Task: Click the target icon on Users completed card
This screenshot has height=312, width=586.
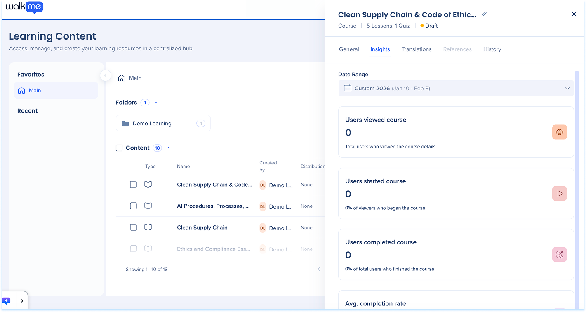Action: (559, 255)
